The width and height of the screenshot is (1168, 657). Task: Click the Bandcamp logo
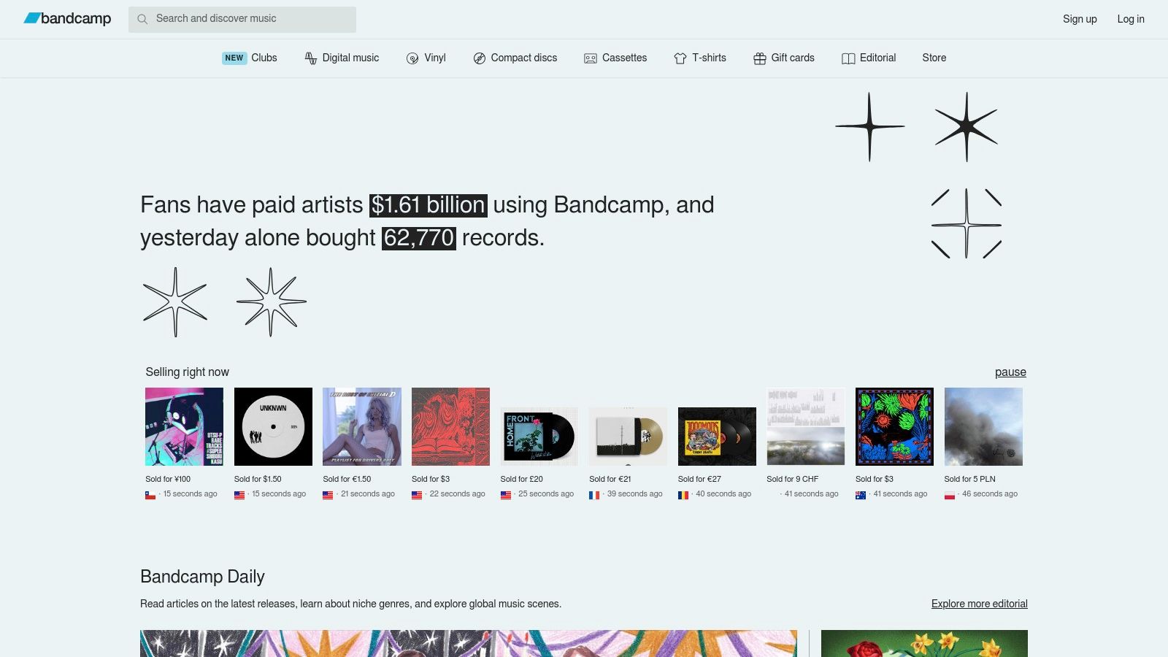coord(67,19)
